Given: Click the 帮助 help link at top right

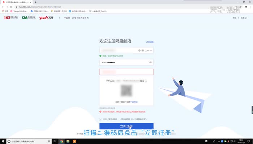Looking at the screenshot, I should coord(234,18).
